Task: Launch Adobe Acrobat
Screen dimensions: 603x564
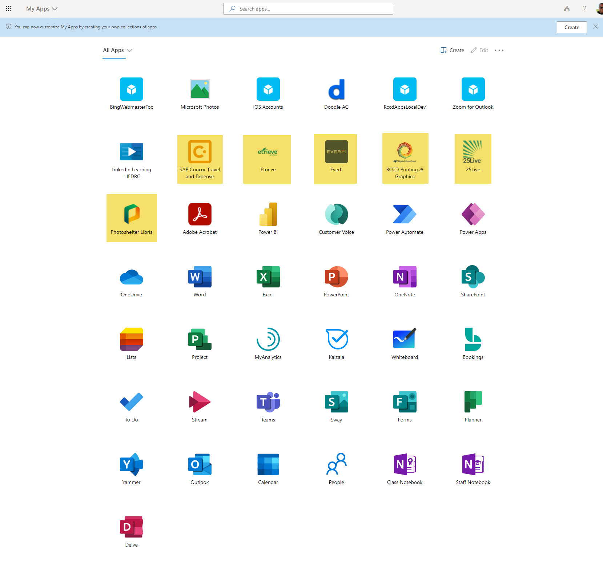Action: pos(200,219)
